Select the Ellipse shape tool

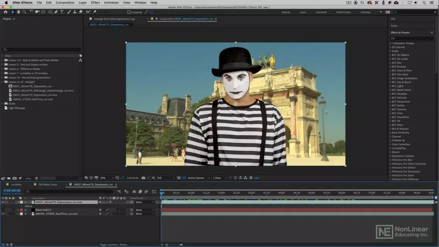pyautogui.click(x=50, y=12)
